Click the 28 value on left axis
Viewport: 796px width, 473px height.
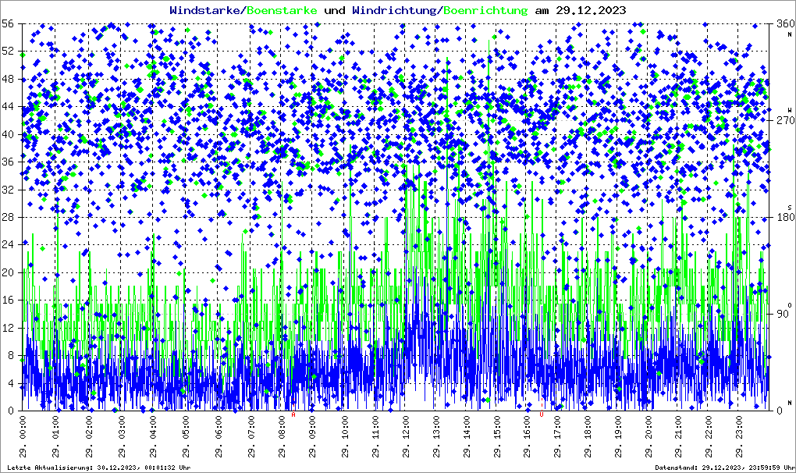(9, 217)
